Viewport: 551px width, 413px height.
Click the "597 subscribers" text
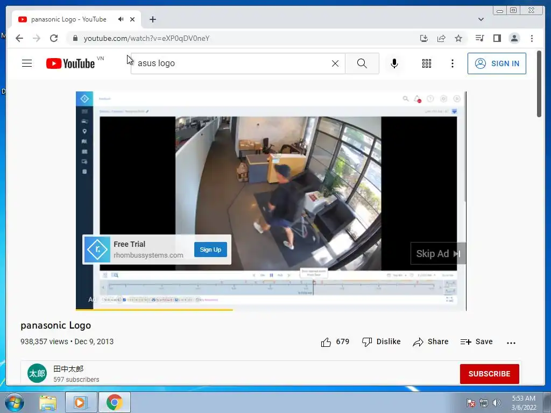pos(76,380)
